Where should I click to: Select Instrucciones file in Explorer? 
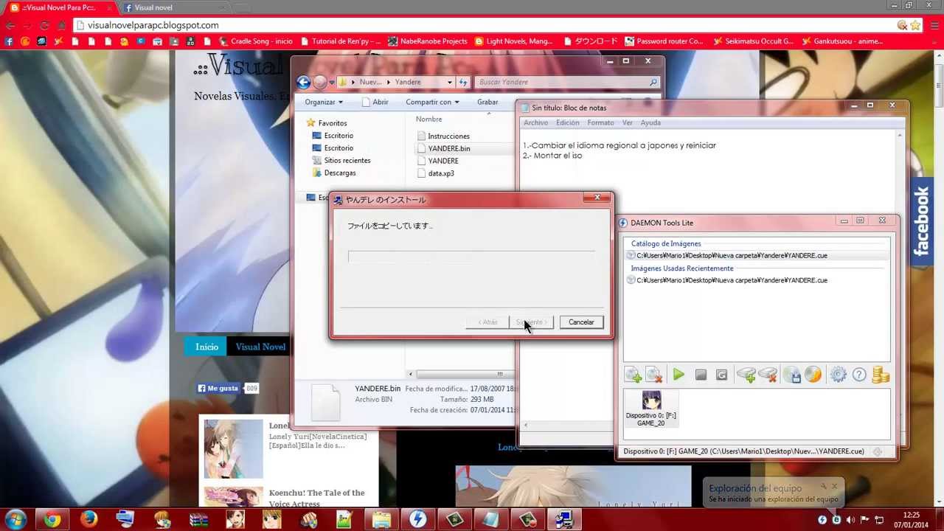pyautogui.click(x=448, y=136)
